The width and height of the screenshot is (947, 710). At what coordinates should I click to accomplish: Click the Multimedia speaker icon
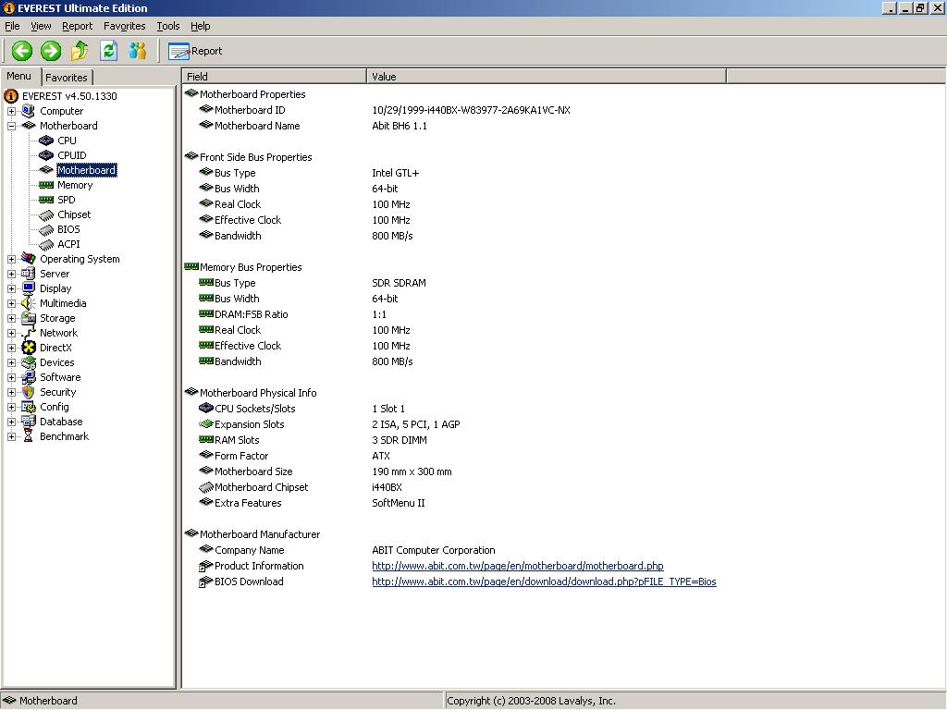(29, 303)
